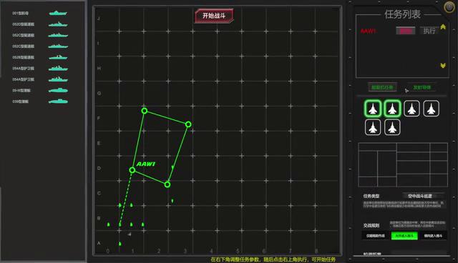Select the 001型航母 carrier silhouette icon
This screenshot has width=458, height=263.
point(58,13)
